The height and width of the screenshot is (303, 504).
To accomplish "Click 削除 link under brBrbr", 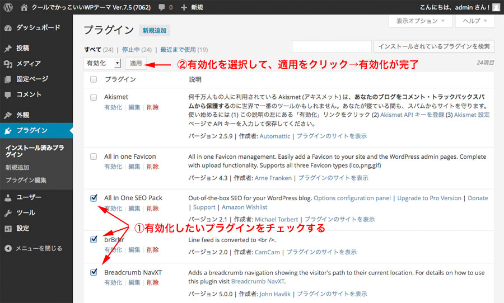I will point(153,250).
